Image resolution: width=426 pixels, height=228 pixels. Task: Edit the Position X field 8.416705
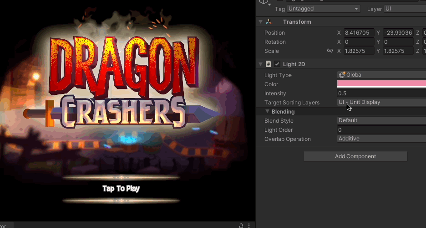[x=359, y=33]
